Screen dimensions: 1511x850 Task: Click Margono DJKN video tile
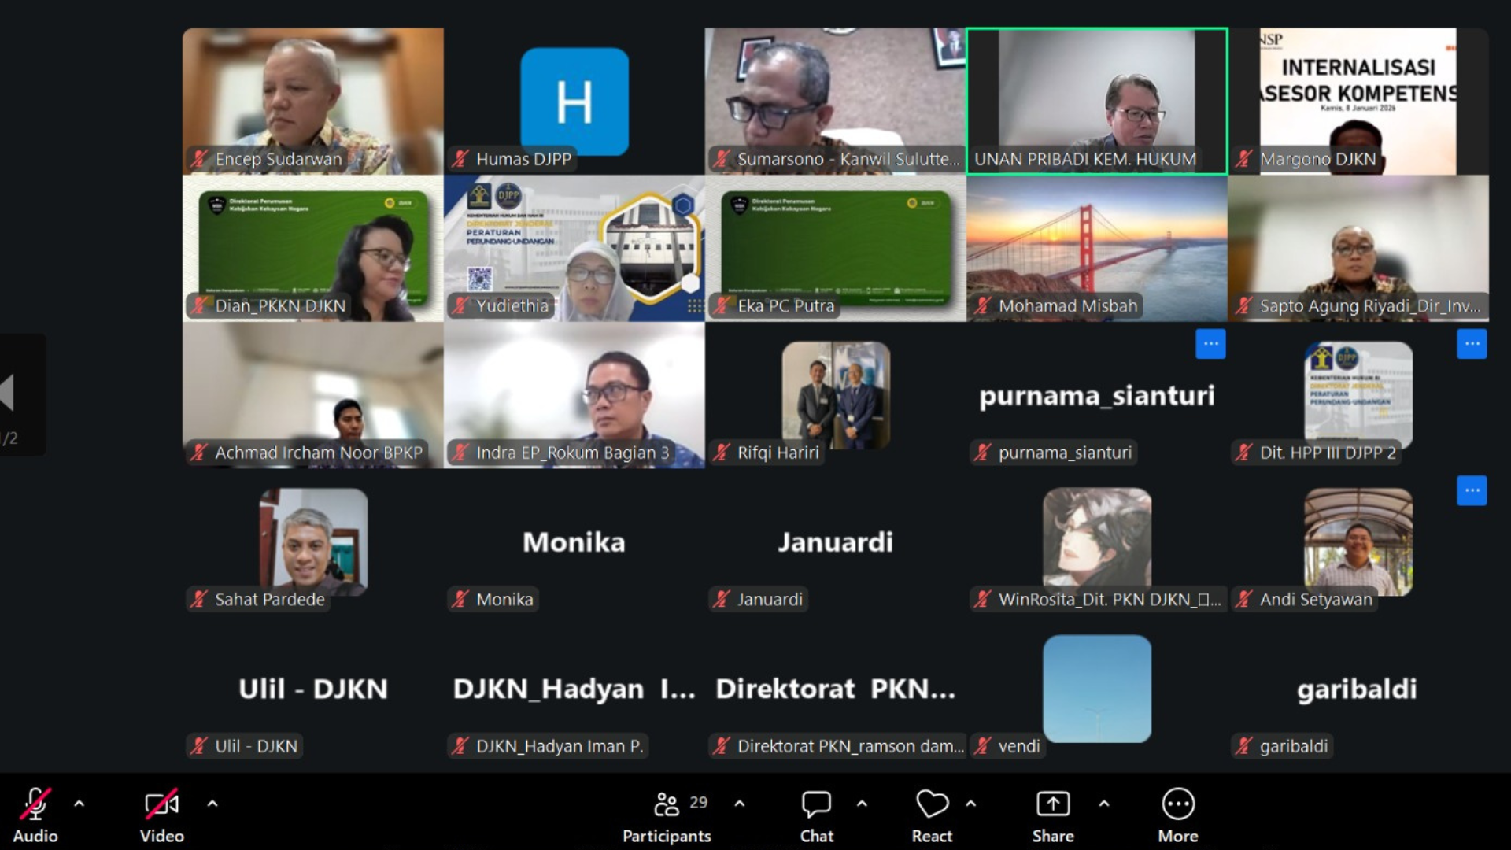click(1358, 101)
